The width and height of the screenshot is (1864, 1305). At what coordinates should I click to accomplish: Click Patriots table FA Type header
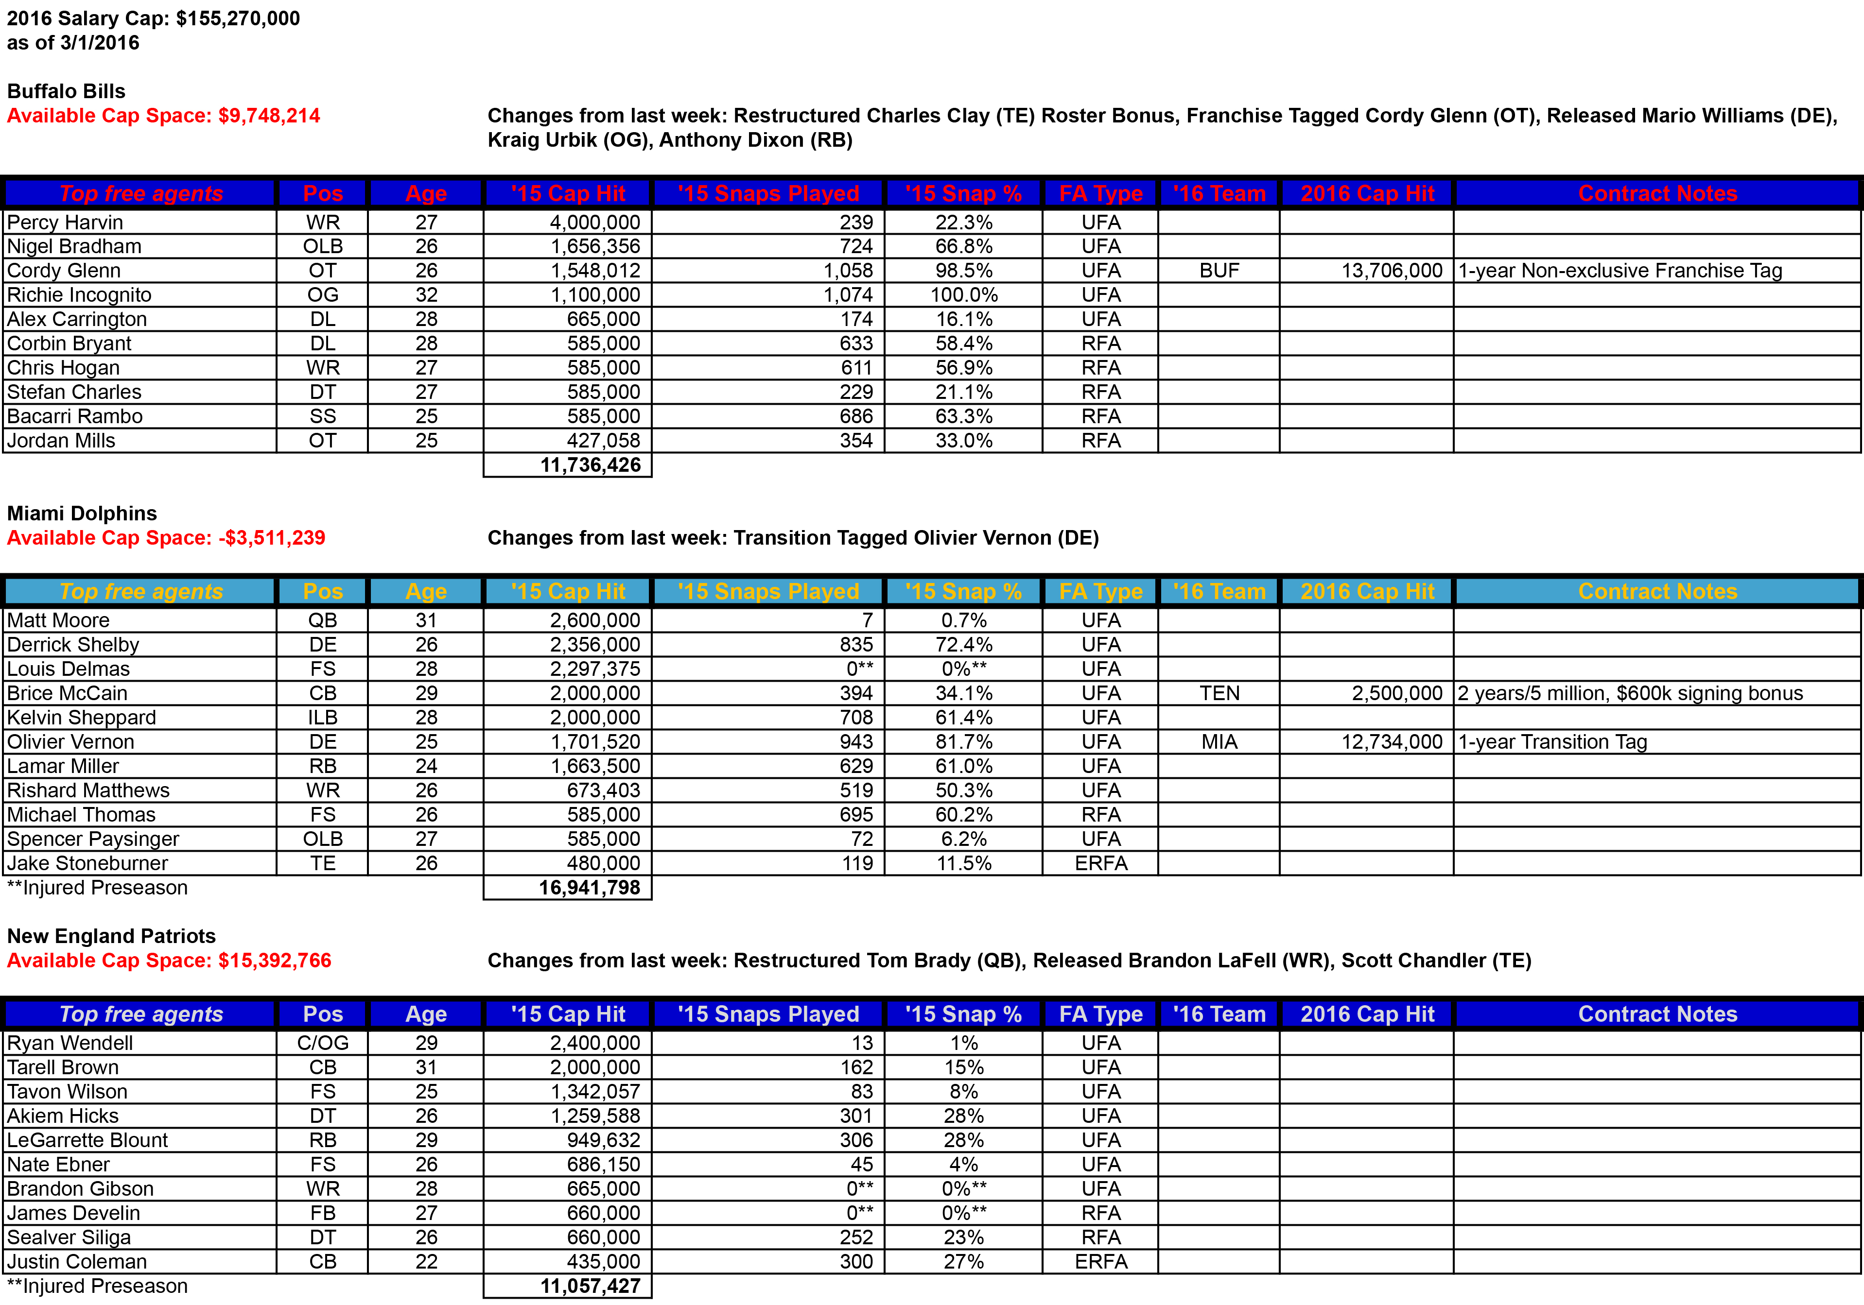tap(1100, 1014)
